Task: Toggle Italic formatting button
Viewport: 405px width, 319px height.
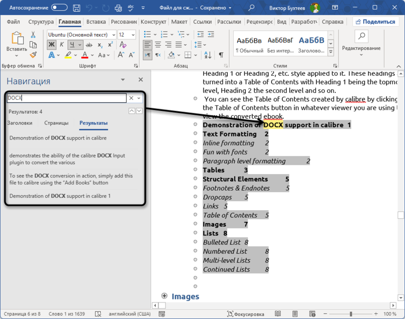Action: [x=62, y=45]
